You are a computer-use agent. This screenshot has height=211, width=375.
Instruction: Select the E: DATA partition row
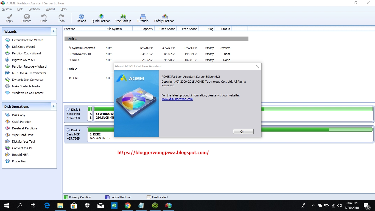[x=156, y=60]
